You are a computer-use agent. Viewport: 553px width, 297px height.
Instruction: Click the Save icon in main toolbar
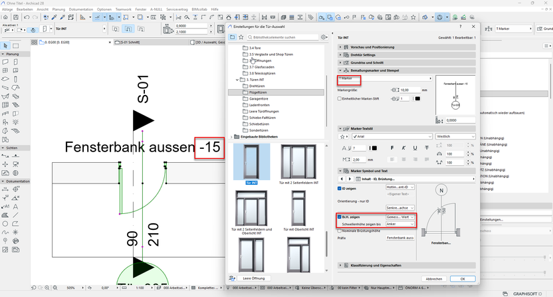coord(16,17)
